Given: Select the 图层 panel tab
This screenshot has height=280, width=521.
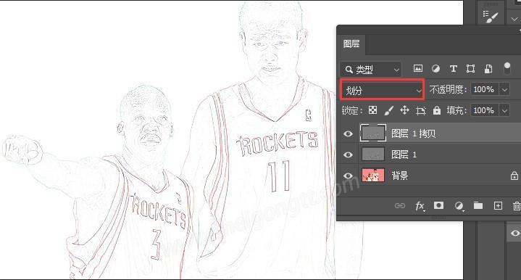Looking at the screenshot, I should [351, 44].
